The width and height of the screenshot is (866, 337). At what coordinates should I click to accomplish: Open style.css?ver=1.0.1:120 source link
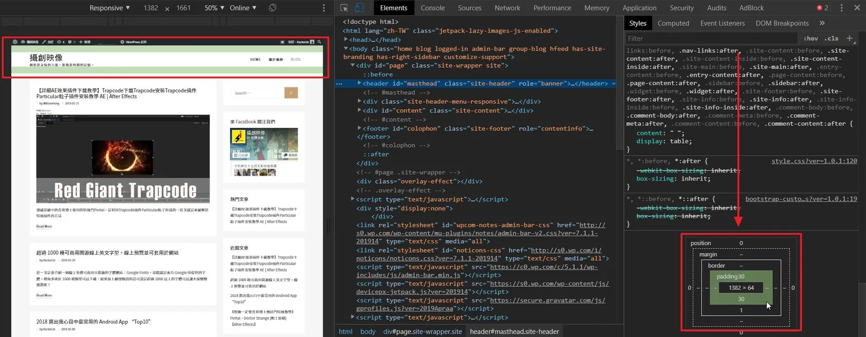point(814,161)
